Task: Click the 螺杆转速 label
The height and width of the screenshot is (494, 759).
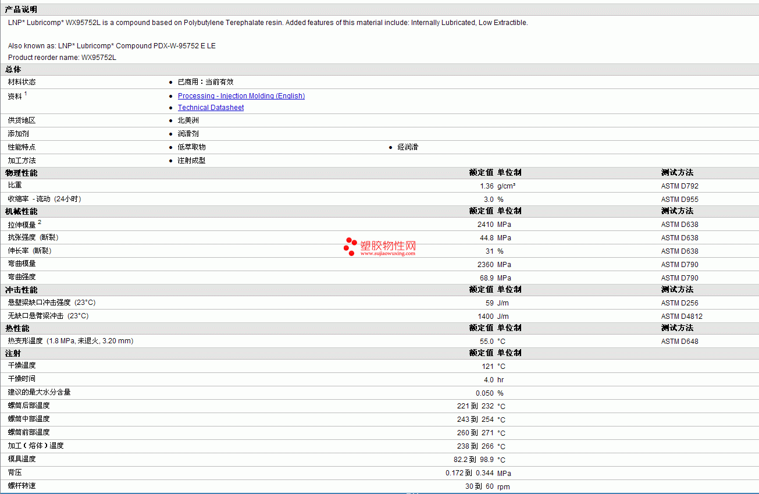Action: pos(22,486)
